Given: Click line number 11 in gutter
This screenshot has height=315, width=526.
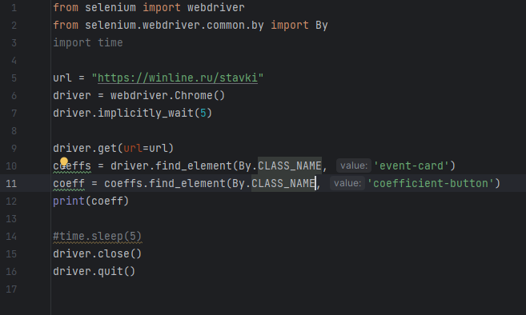Looking at the screenshot, I should click(11, 183).
